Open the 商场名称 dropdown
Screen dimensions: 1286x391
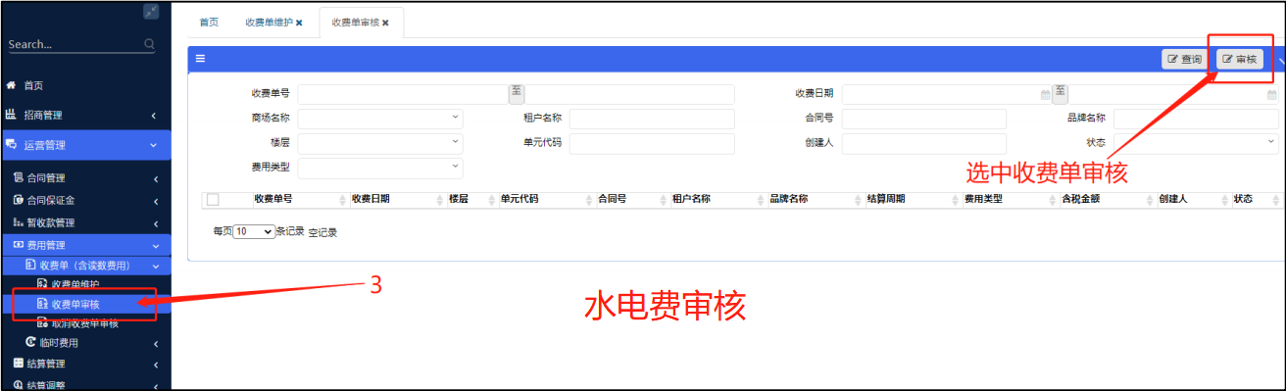tap(380, 119)
